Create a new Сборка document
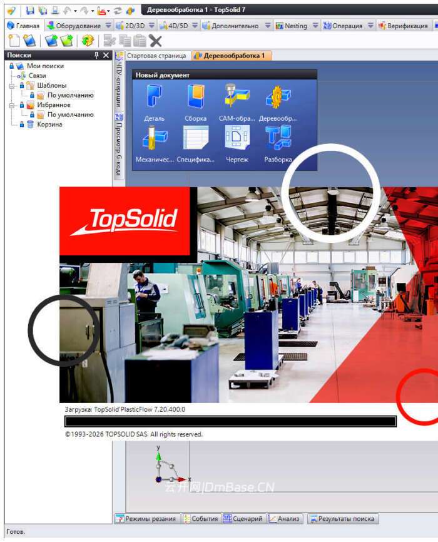Image resolution: width=438 pixels, height=542 pixels. [x=196, y=102]
